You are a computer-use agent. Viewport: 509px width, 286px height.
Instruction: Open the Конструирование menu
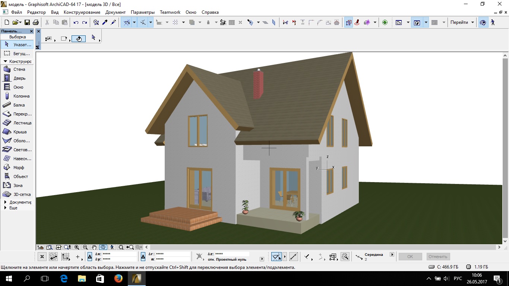click(82, 12)
